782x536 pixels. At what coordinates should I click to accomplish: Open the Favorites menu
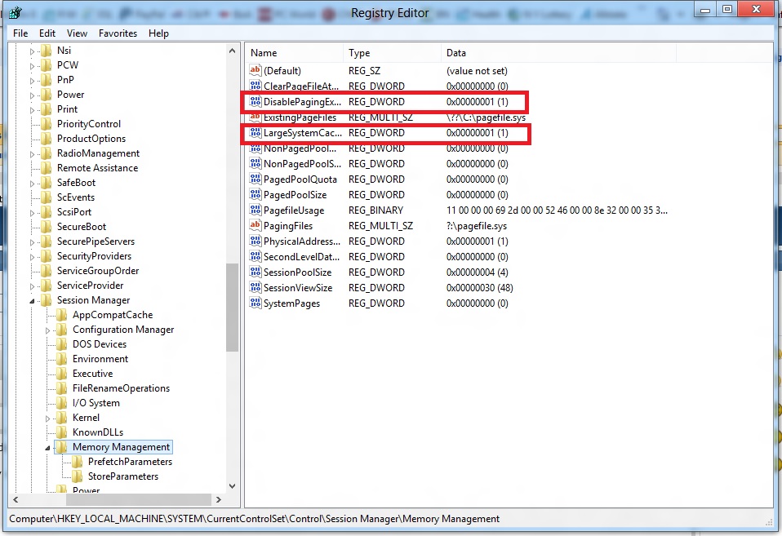pos(118,33)
